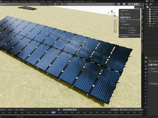Toggle proportional editing in viewport header
Screen dimensions: 158x118
click(62, 4)
